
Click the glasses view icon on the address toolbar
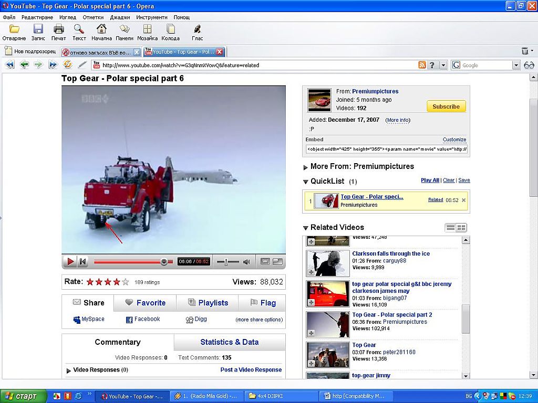[529, 65]
